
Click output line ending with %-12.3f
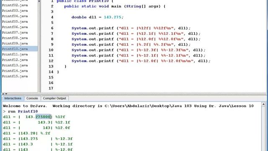click(x=38, y=139)
